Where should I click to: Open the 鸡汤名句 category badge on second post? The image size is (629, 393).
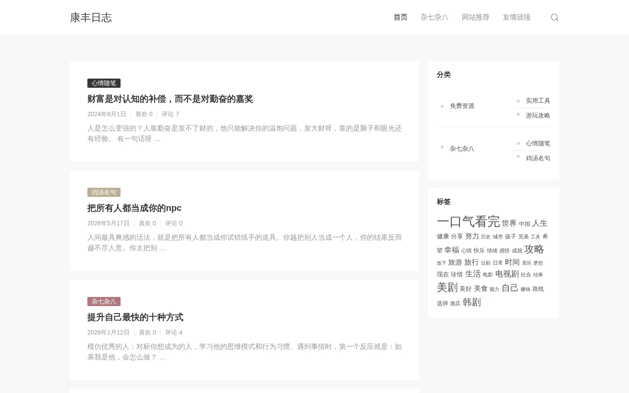[104, 192]
